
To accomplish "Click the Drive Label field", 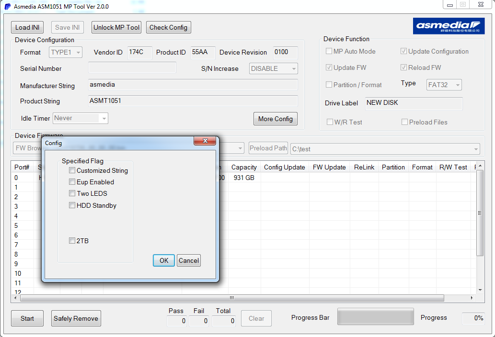I will pyautogui.click(x=414, y=103).
